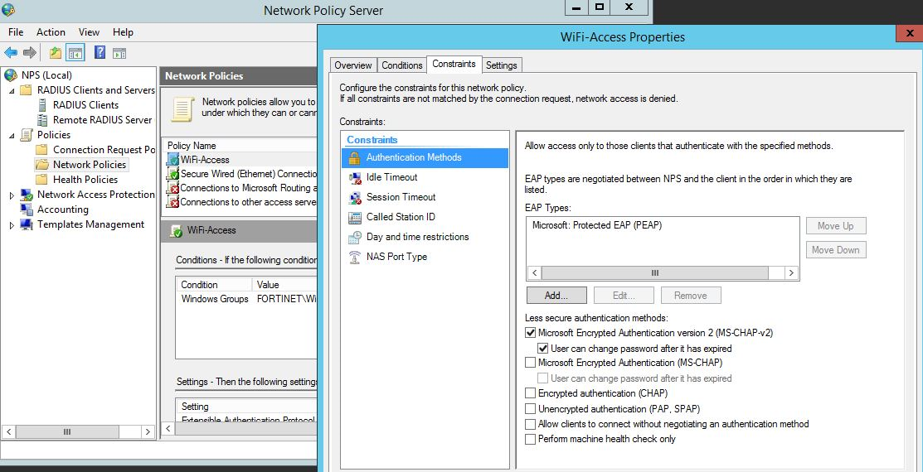Click the blue Help toolbar icon

(x=100, y=53)
